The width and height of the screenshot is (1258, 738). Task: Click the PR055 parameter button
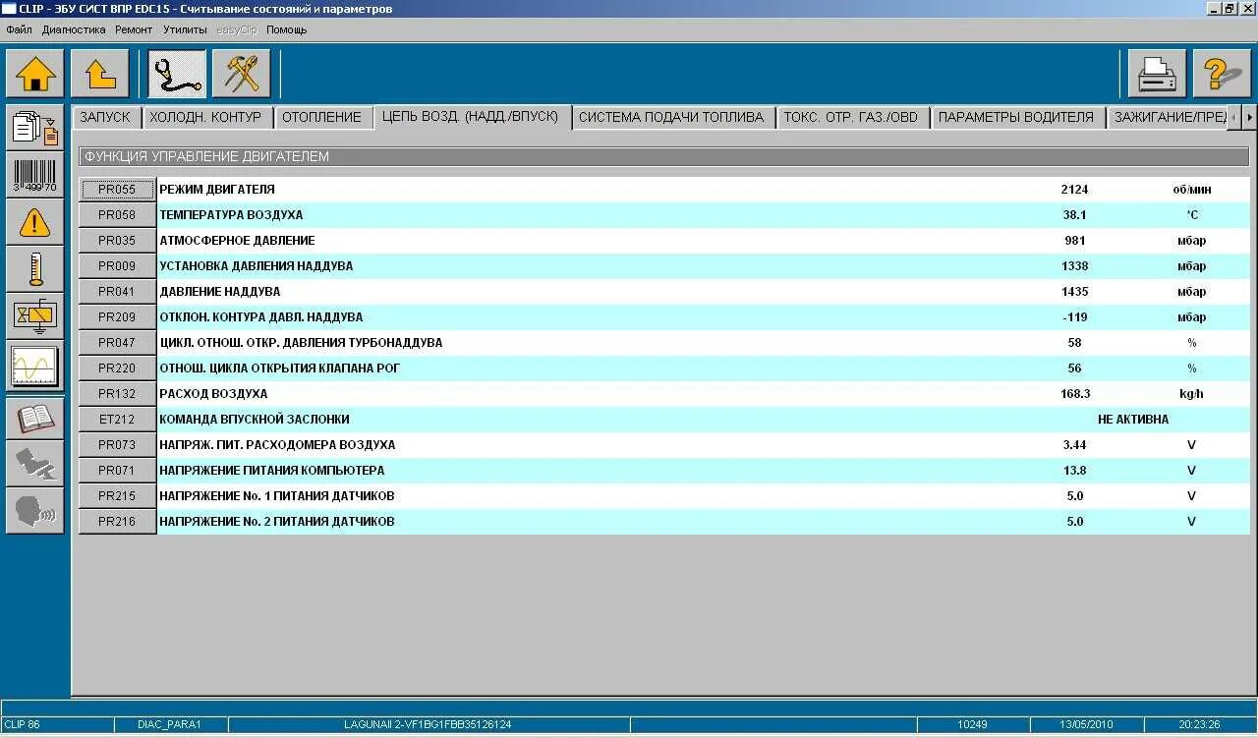(x=117, y=190)
